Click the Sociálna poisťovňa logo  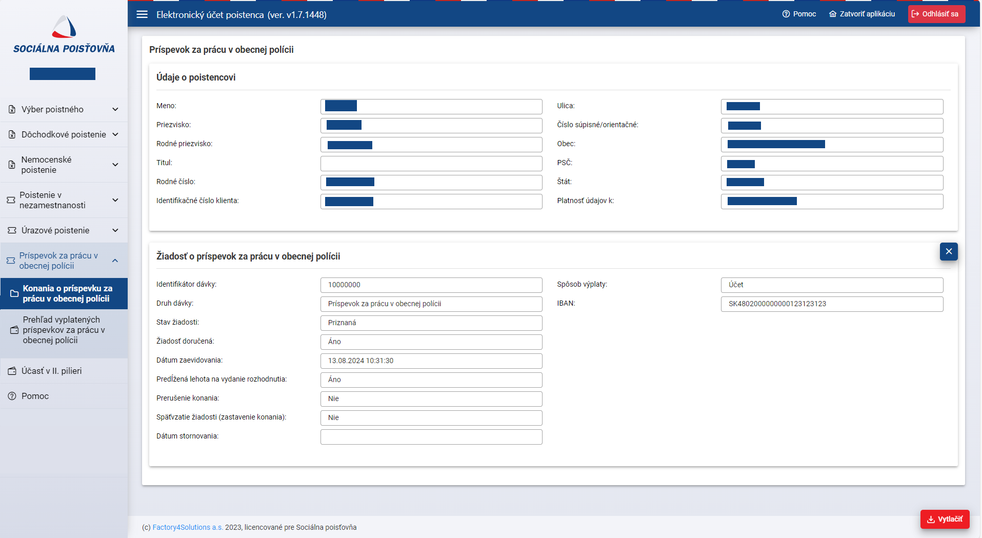64,35
